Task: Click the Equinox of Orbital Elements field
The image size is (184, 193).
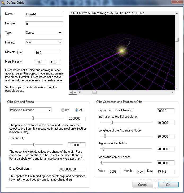Action: (165, 111)
